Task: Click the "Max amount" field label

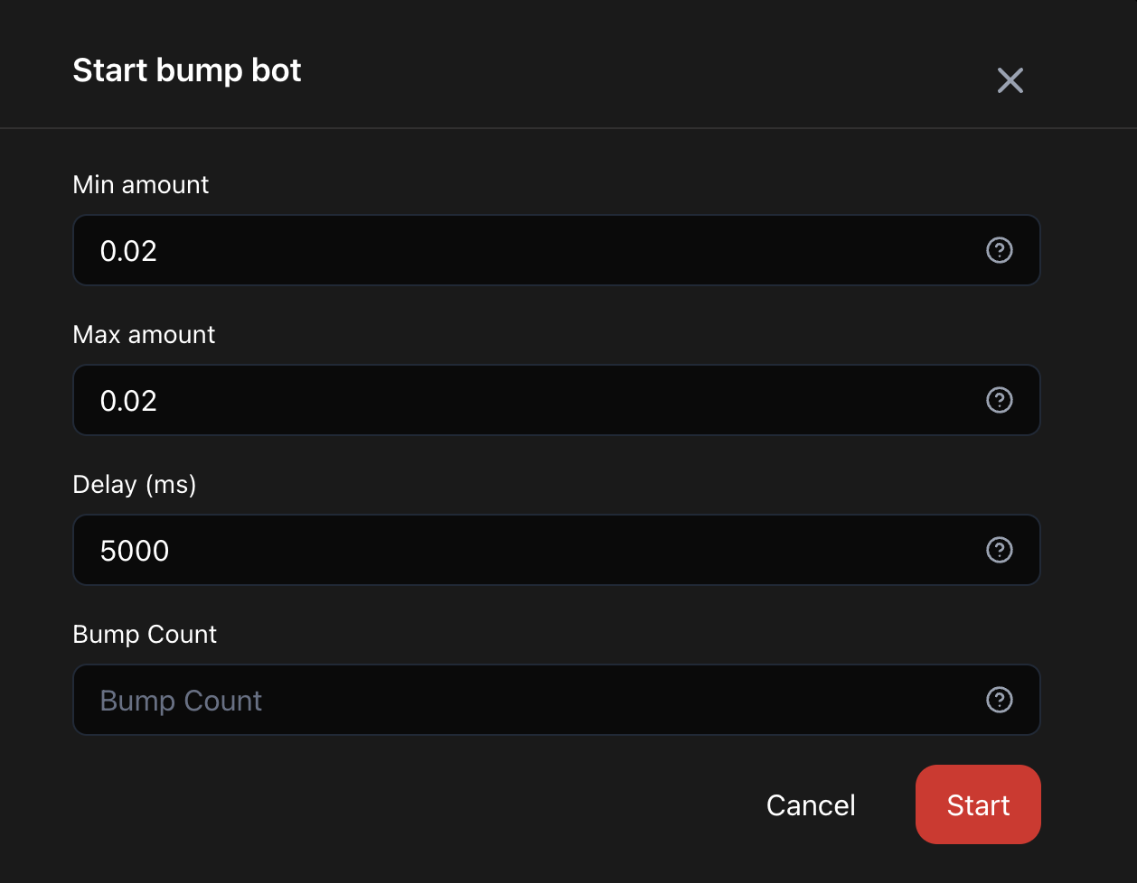Action: [x=144, y=335]
